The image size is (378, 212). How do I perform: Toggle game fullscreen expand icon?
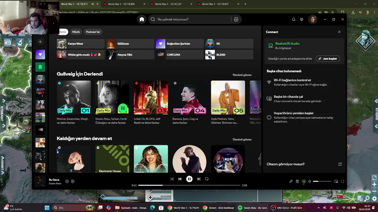(374, 178)
